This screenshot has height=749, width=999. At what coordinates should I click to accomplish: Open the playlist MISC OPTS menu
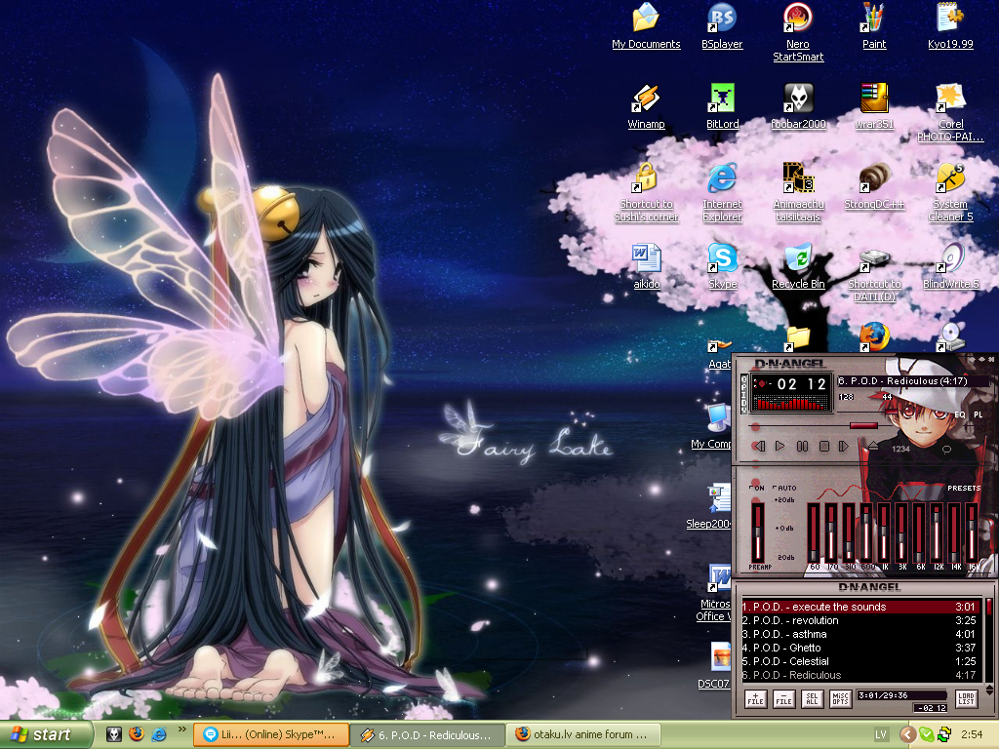point(840,699)
